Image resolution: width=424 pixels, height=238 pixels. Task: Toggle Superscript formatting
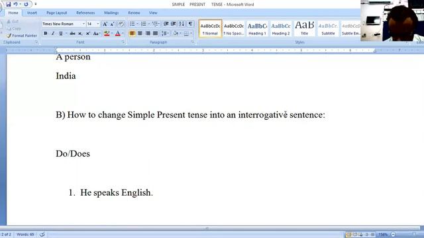pyautogui.click(x=88, y=34)
